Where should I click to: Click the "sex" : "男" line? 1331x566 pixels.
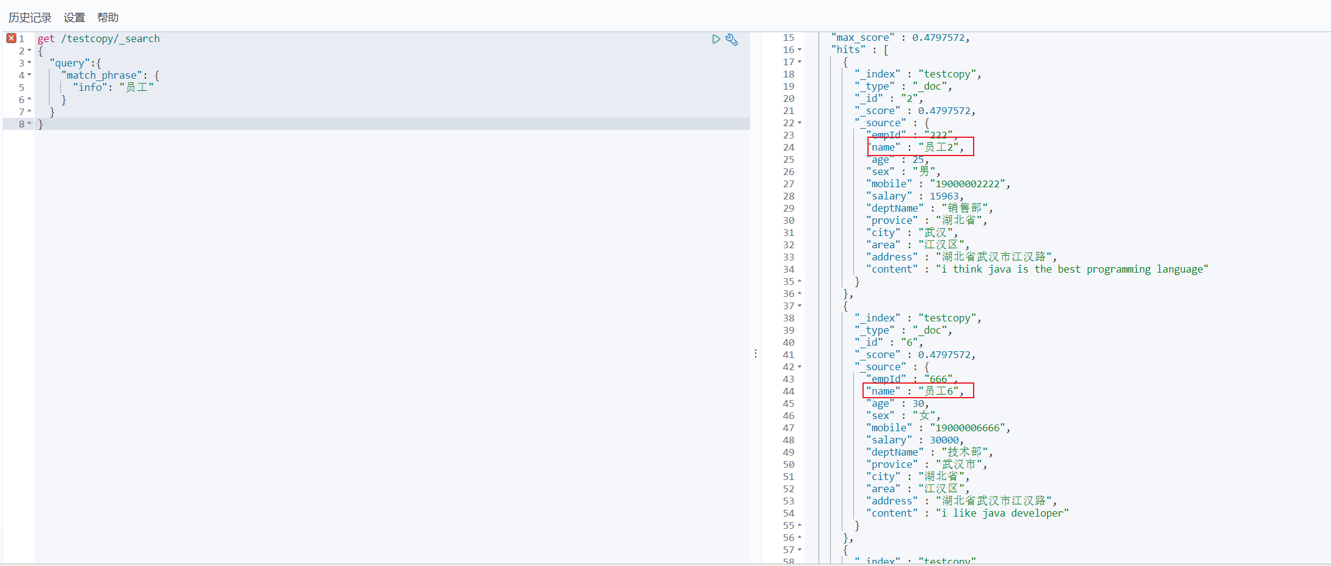tap(903, 172)
